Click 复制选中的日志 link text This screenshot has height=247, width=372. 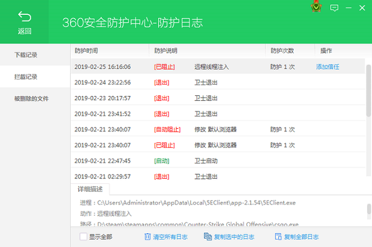pyautogui.click(x=234, y=237)
